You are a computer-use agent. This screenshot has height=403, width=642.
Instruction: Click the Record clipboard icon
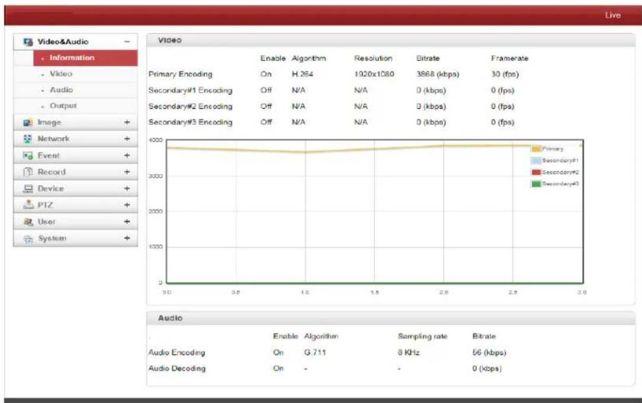point(28,172)
